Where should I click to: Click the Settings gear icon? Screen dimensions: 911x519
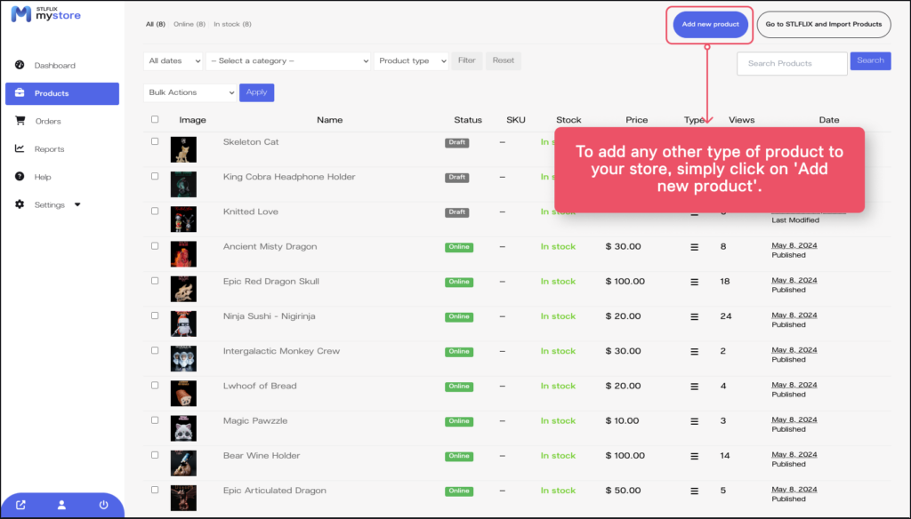coord(20,204)
